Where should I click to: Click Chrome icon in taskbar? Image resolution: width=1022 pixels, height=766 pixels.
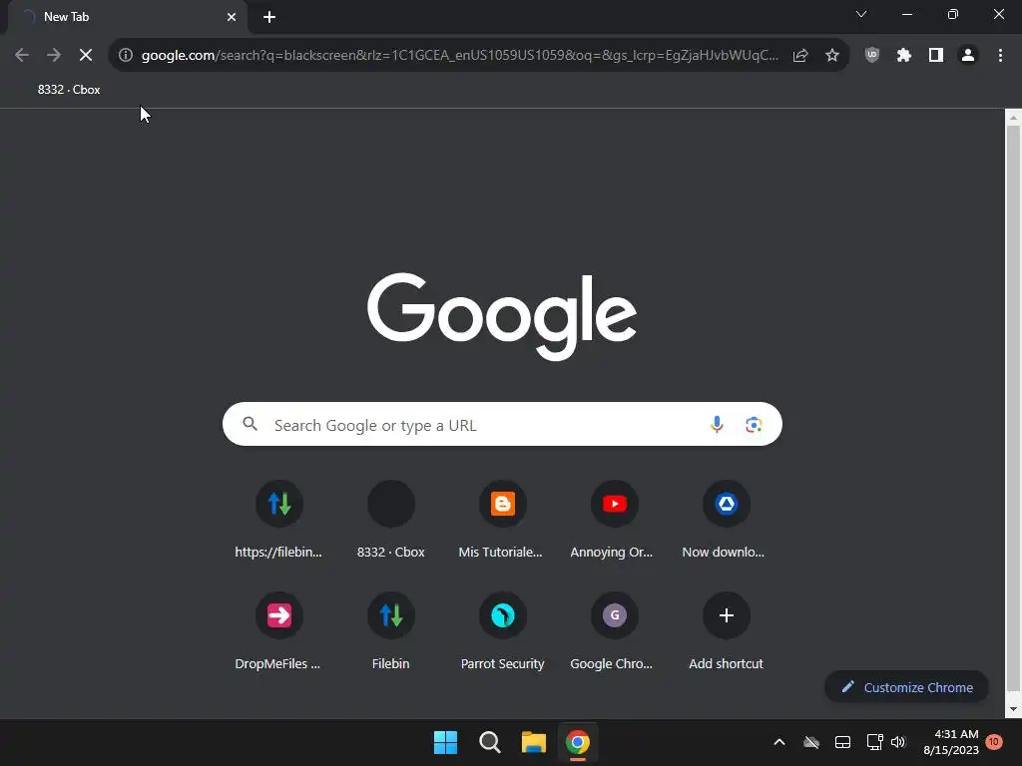578,742
